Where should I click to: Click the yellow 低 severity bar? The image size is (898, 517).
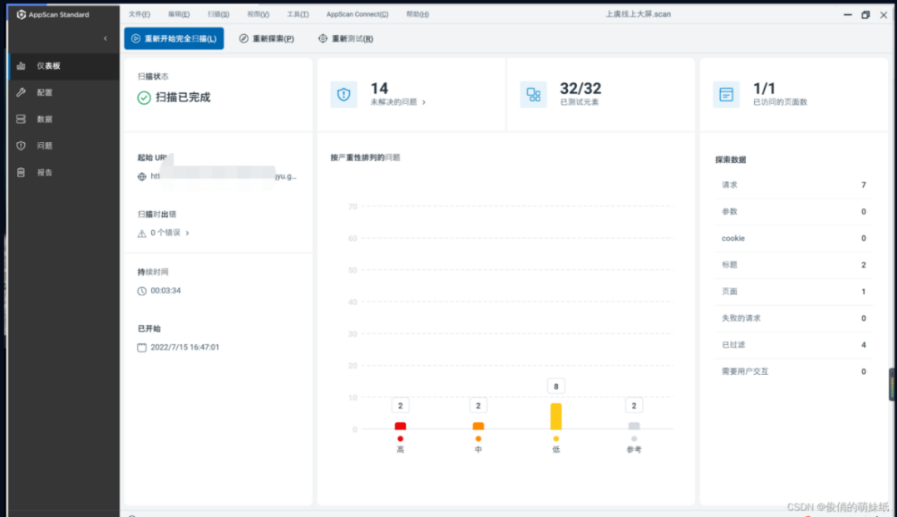(556, 416)
